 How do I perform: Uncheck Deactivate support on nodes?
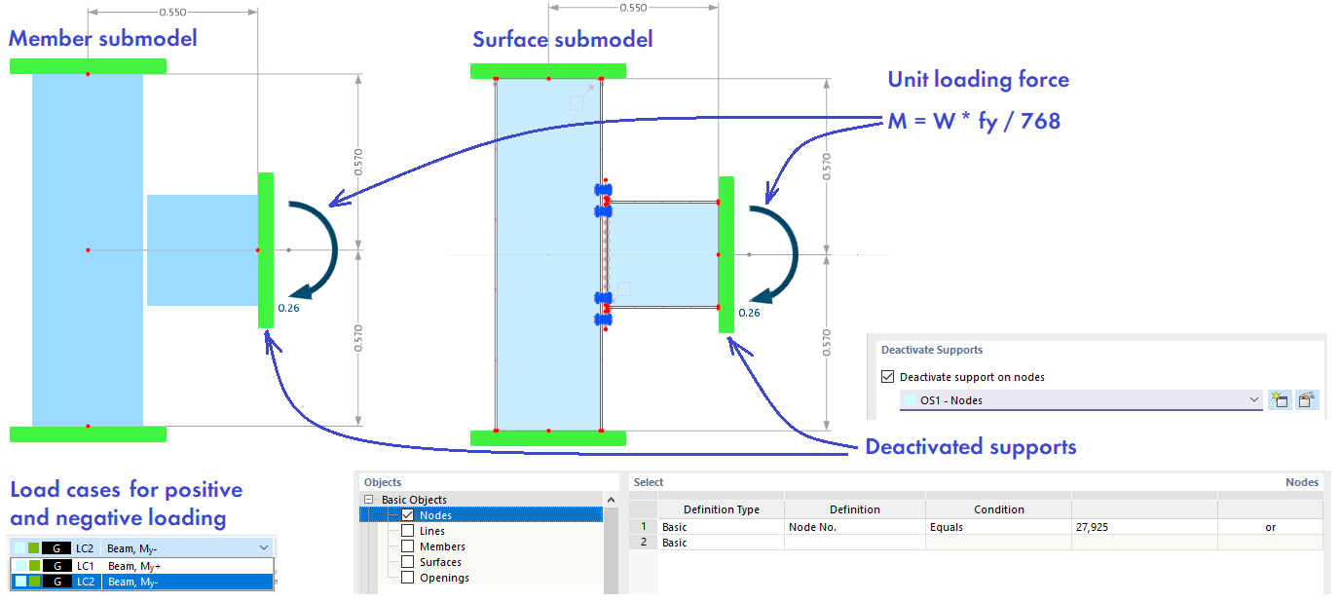[x=886, y=376]
